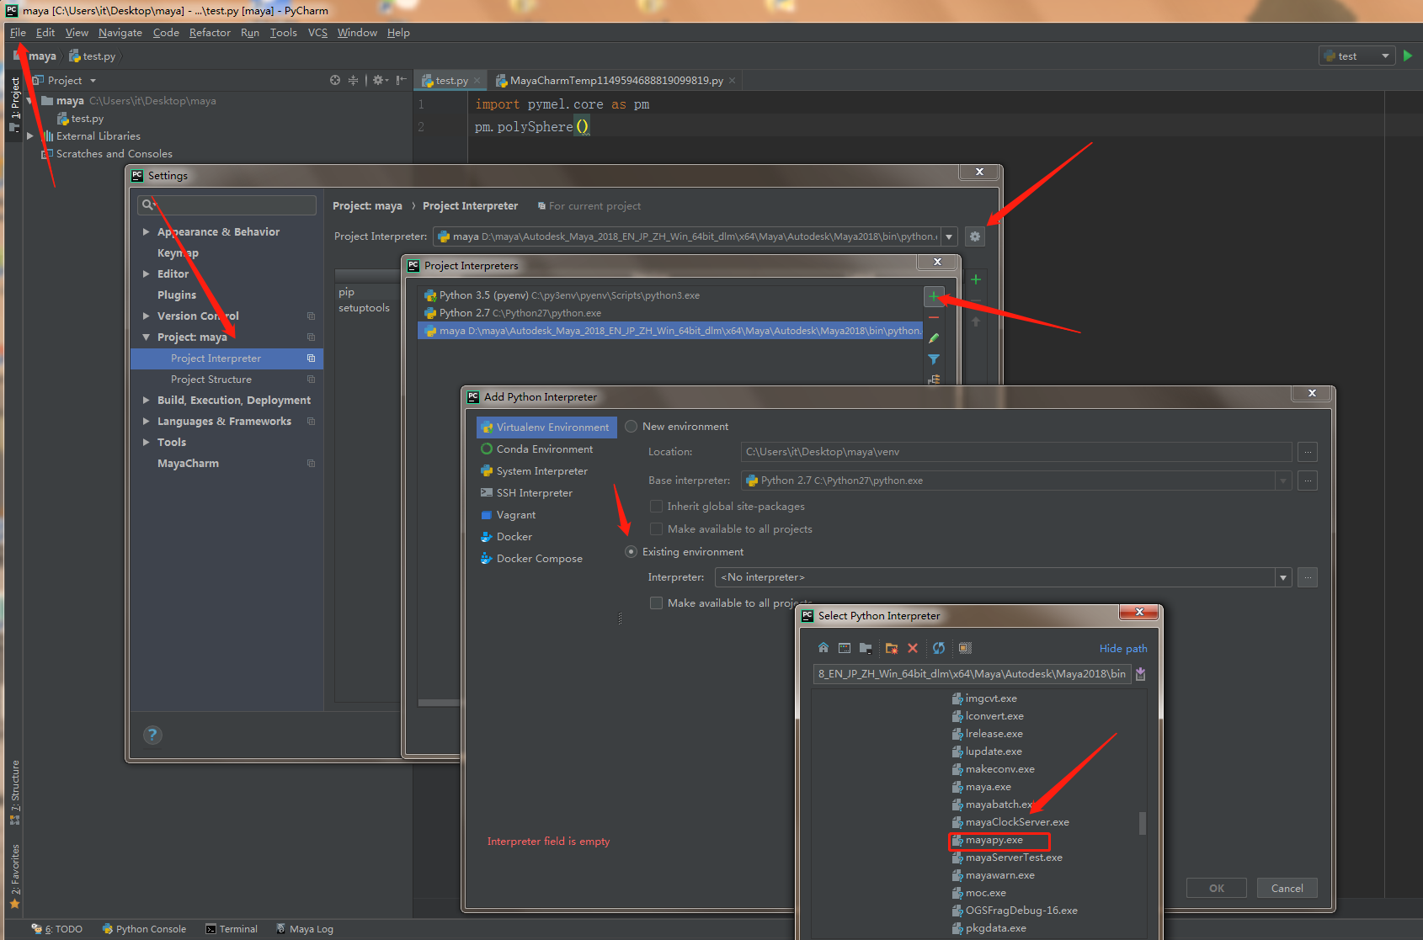Select mayapy.exe in the file list
The height and width of the screenshot is (940, 1423).
pyautogui.click(x=994, y=841)
